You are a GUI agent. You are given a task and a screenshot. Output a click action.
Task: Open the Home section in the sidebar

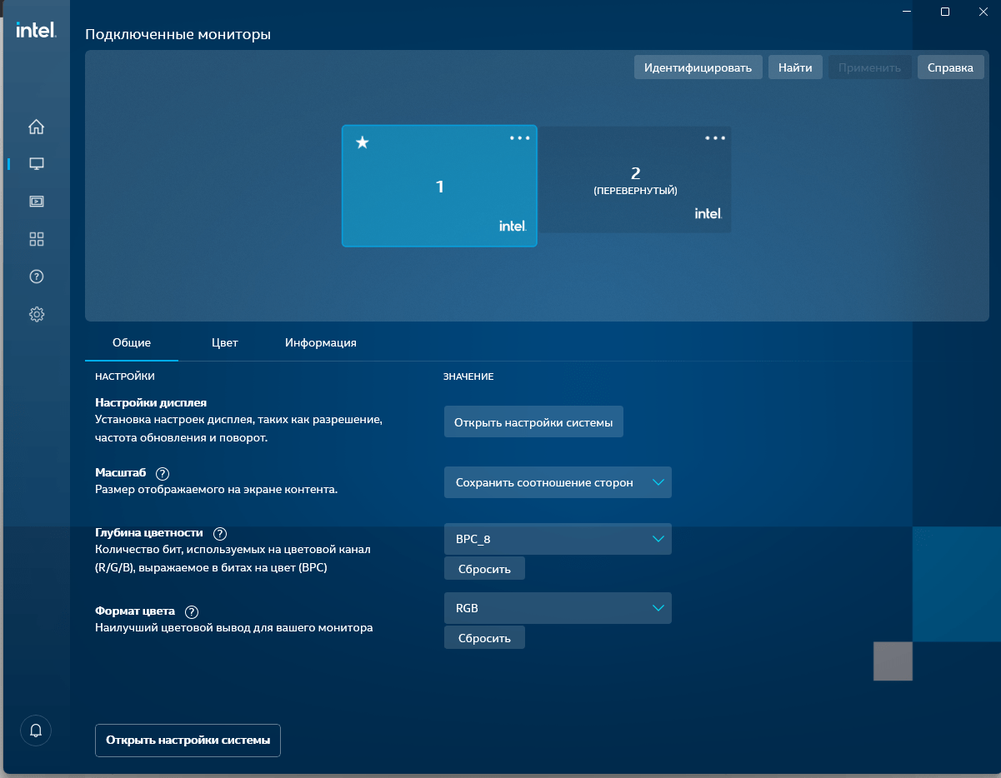[x=36, y=127]
